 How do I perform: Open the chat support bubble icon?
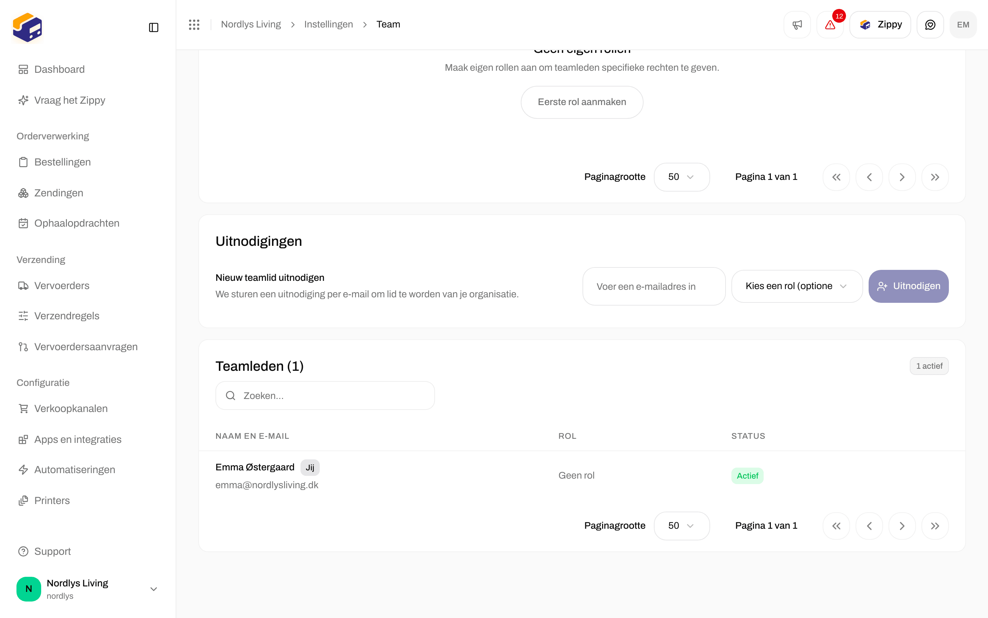(930, 24)
